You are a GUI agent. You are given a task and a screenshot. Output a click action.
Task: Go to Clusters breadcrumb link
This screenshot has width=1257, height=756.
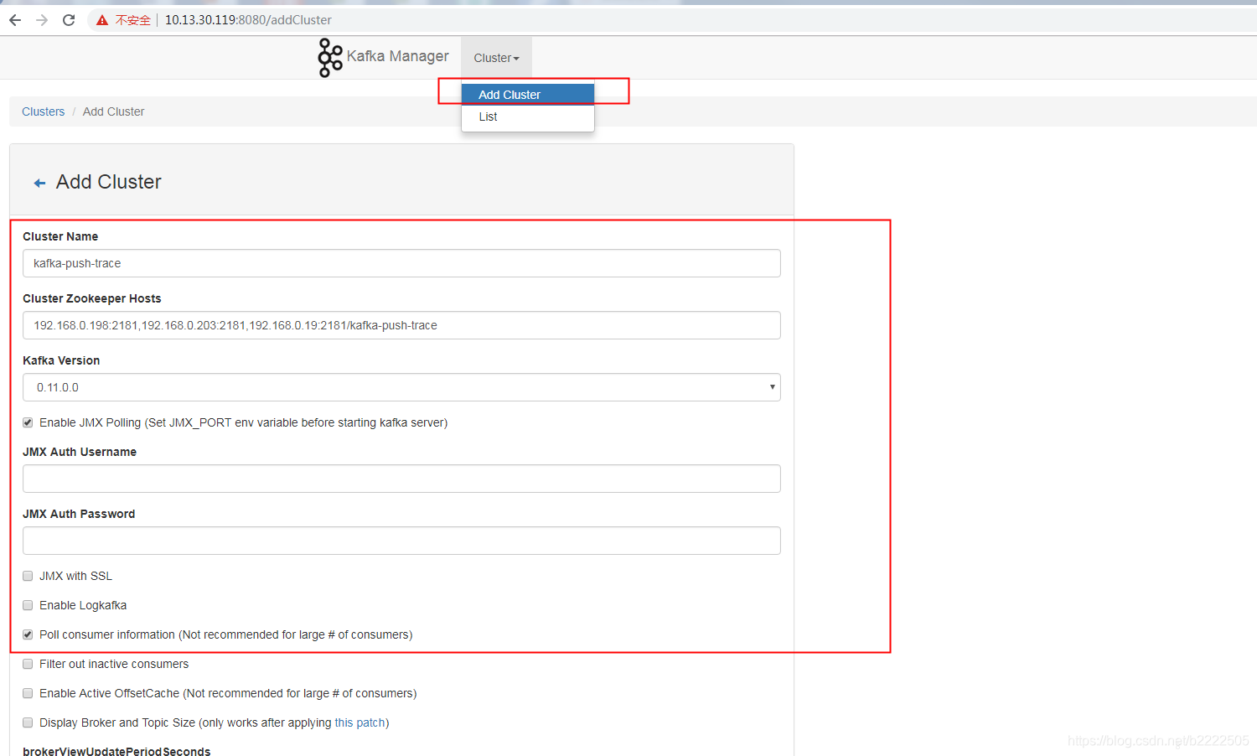coord(43,111)
